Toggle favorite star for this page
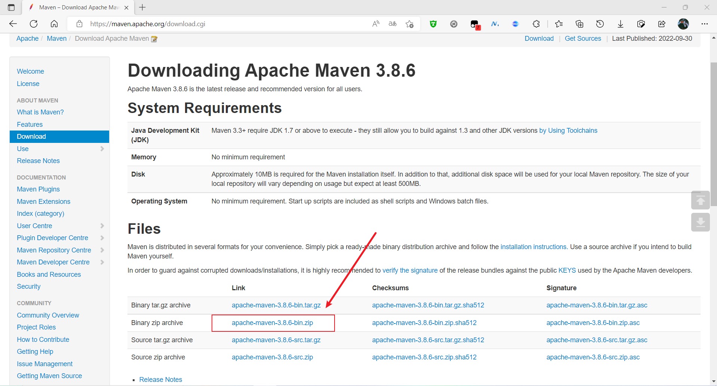The height and width of the screenshot is (386, 717). coord(410,24)
